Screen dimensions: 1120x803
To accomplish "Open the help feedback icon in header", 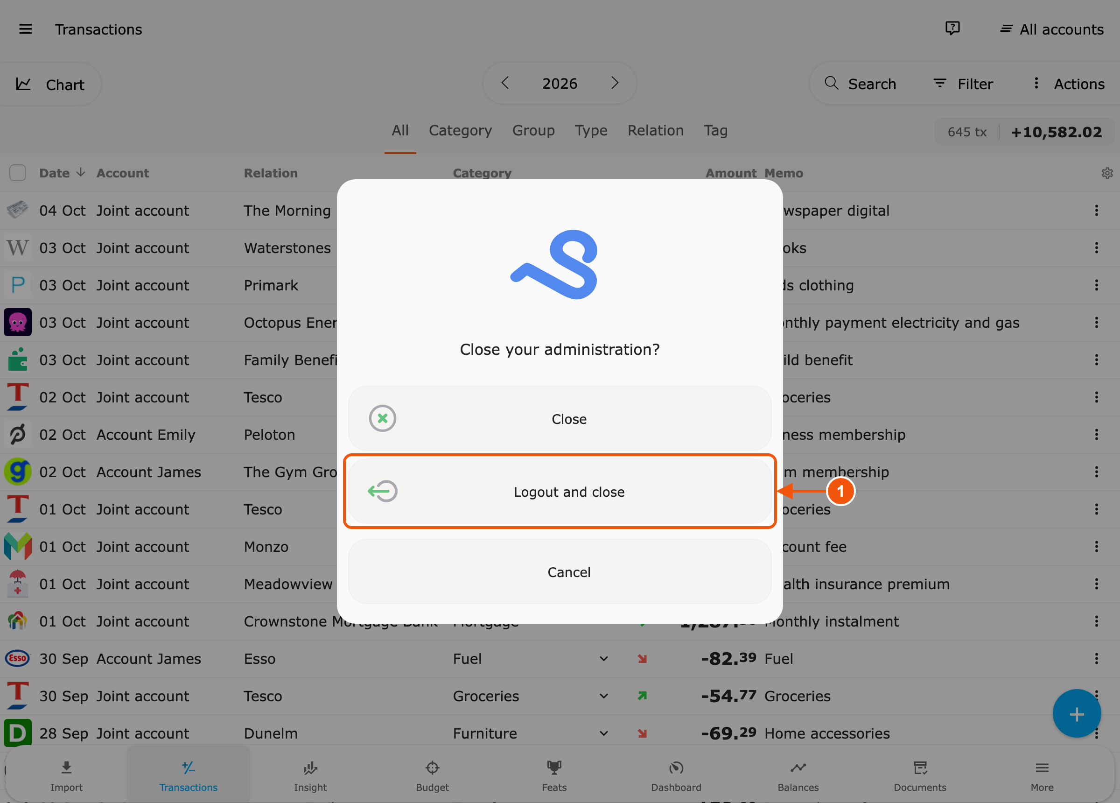I will pos(952,28).
